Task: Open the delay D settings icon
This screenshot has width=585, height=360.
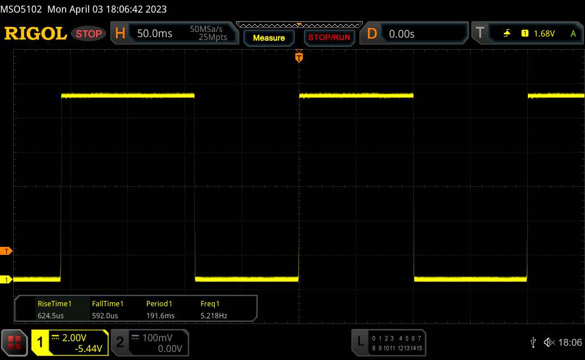Action: tap(372, 34)
